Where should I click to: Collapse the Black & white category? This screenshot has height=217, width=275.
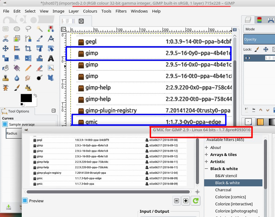point(206,169)
